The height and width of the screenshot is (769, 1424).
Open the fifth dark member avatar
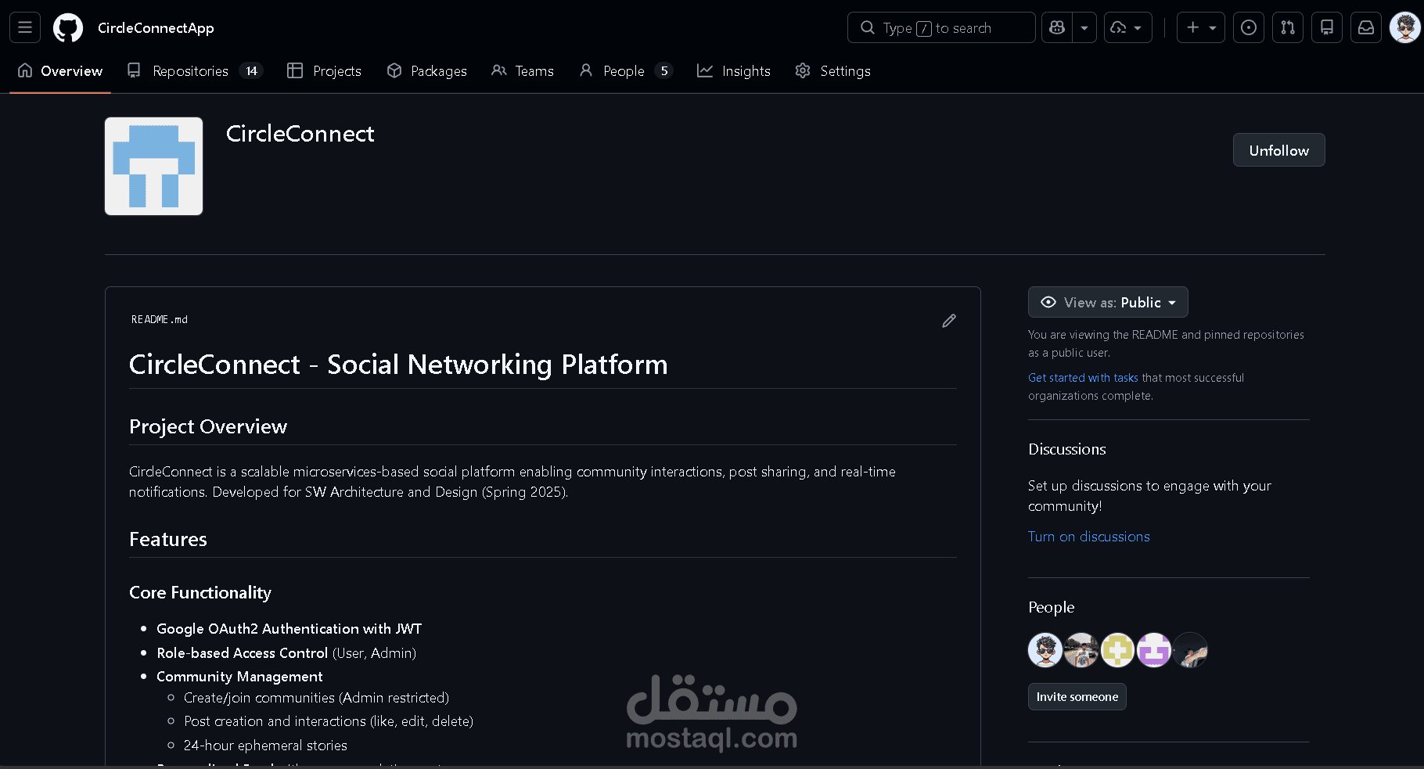point(1190,650)
